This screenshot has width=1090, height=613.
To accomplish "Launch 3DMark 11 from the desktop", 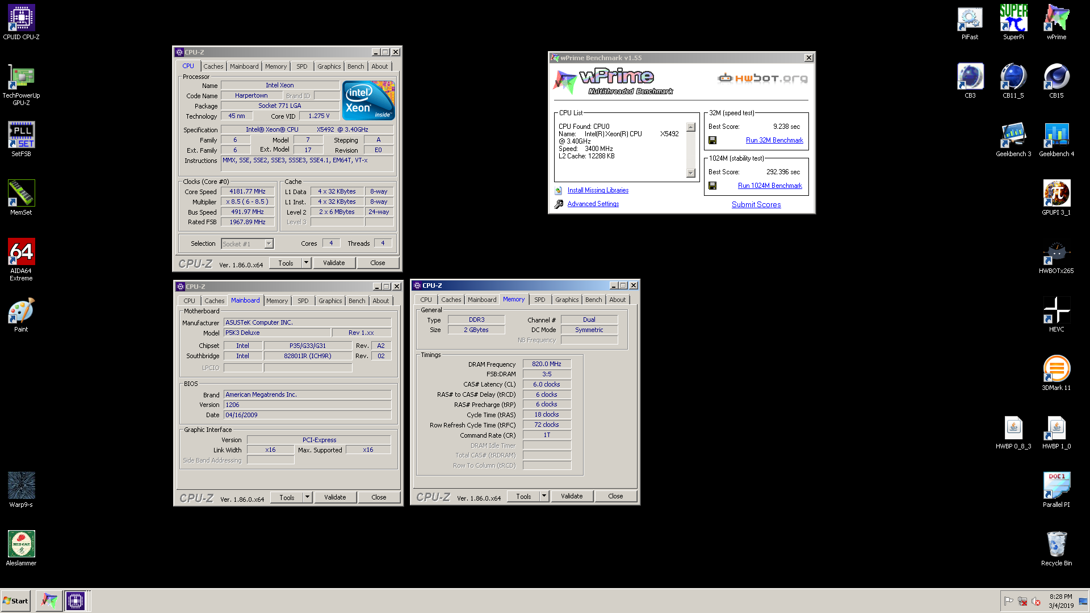I will point(1057,373).
